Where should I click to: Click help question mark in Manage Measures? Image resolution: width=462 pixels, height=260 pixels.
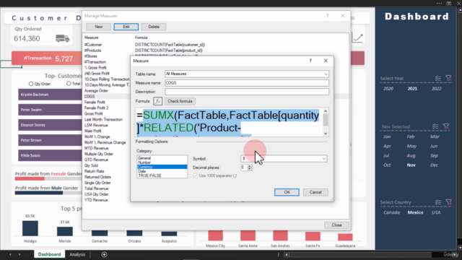pos(327,16)
